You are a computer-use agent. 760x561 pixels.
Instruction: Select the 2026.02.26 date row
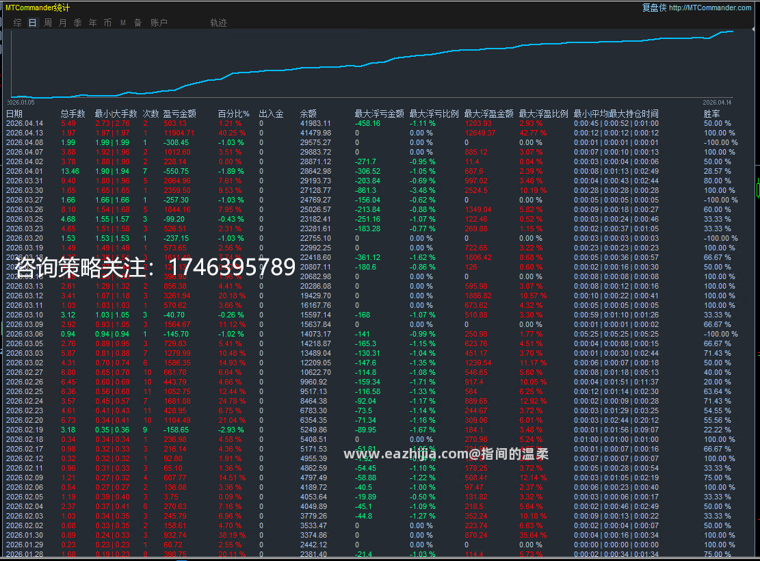click(372, 382)
